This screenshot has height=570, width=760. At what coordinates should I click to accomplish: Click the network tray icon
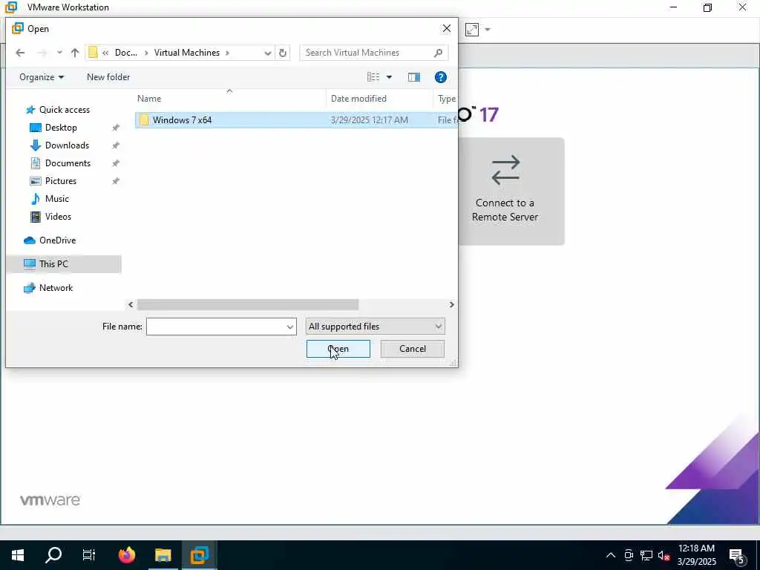[x=646, y=555]
